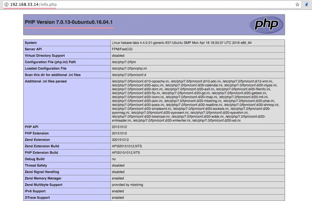Select the /etc/php/7.0/fpm/conf.d value
Viewport: 312px width, 201px height.
coord(129,75)
